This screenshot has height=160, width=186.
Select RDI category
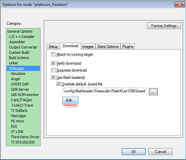[x=14, y=126]
